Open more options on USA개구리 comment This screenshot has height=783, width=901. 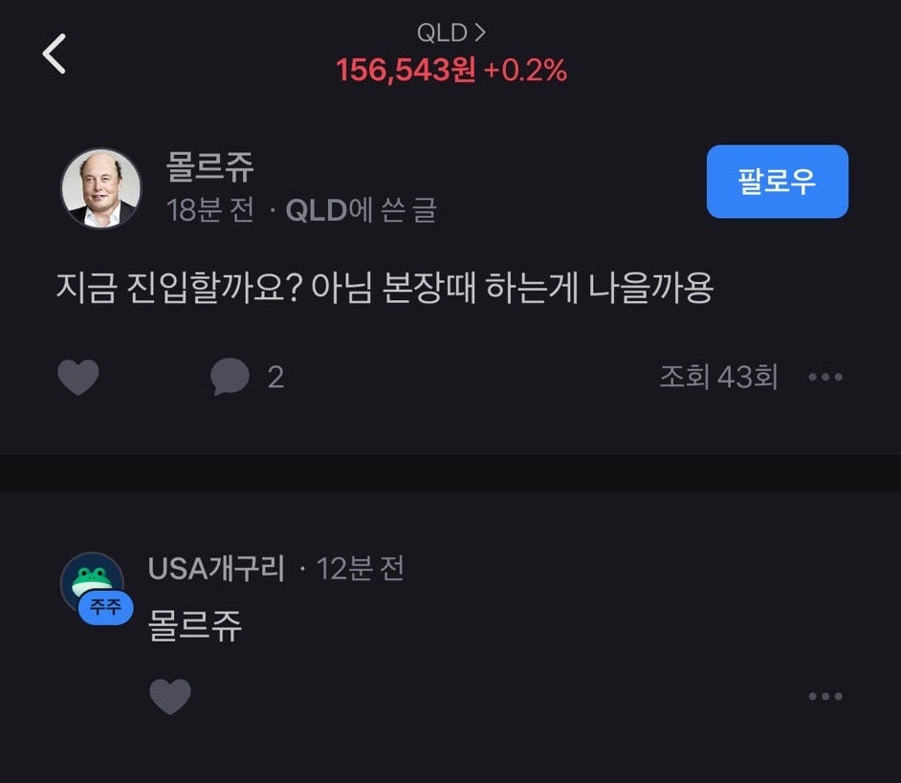pyautogui.click(x=825, y=696)
